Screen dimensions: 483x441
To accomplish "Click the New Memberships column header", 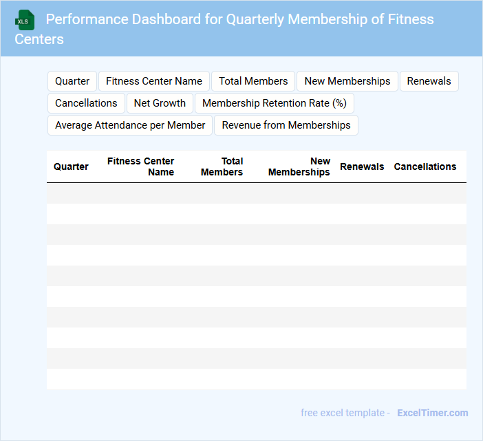I will 299,166.
